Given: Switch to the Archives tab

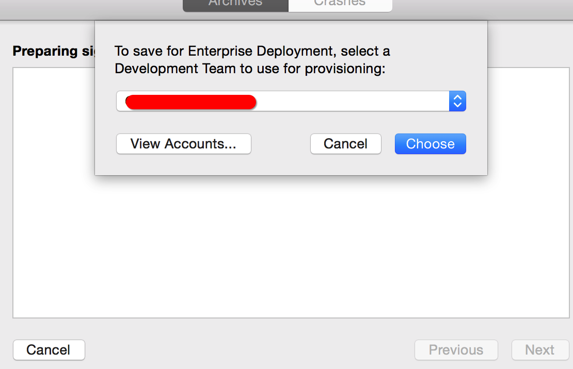Looking at the screenshot, I should coord(235,5).
